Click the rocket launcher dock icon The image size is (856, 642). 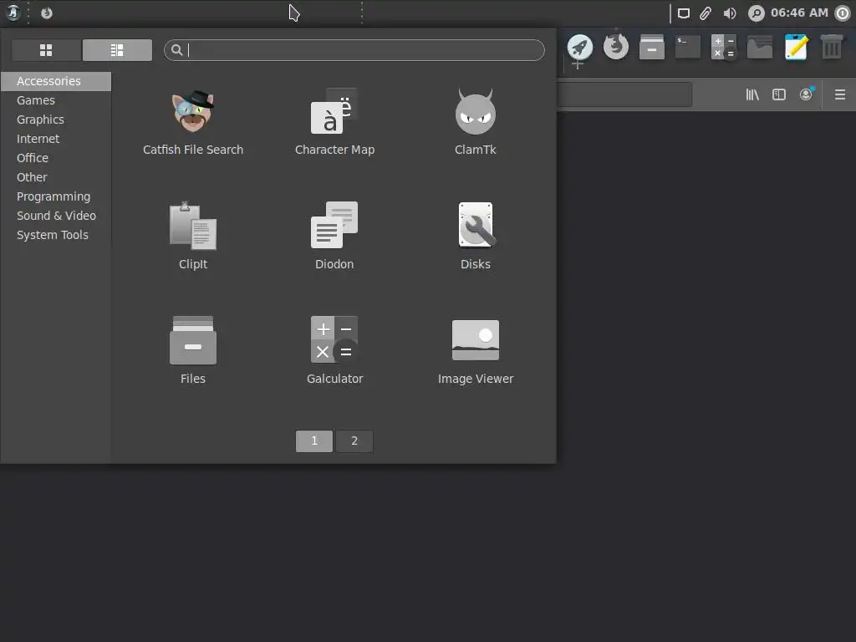pos(580,47)
